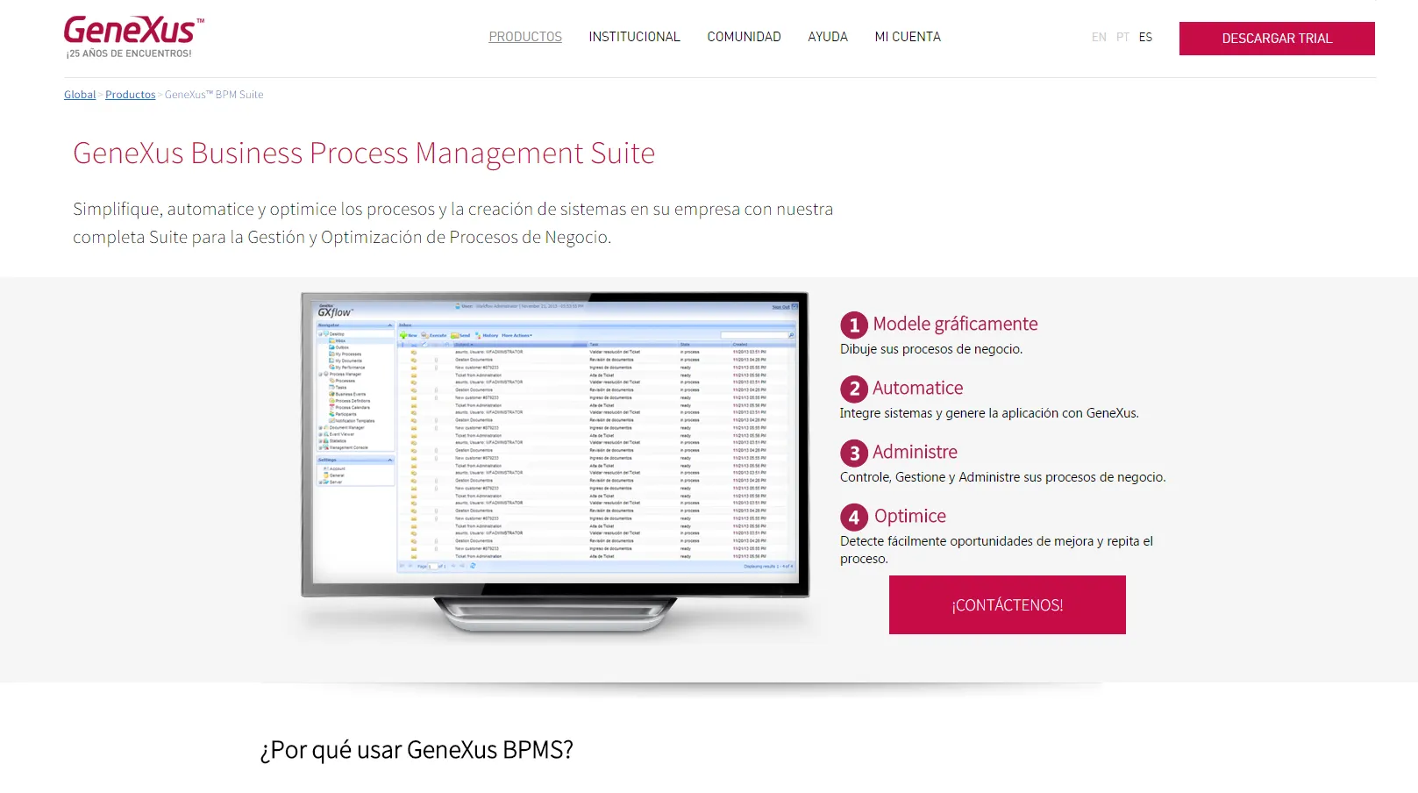Image resolution: width=1418 pixels, height=793 pixels.
Task: Select the ES language option
Action: [x=1145, y=38]
